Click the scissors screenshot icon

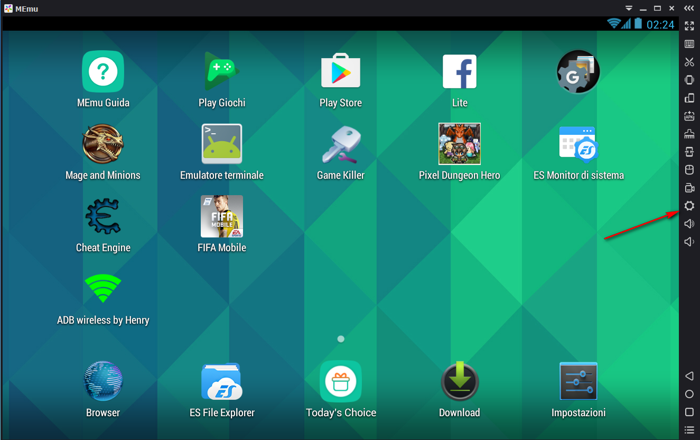[x=689, y=62]
